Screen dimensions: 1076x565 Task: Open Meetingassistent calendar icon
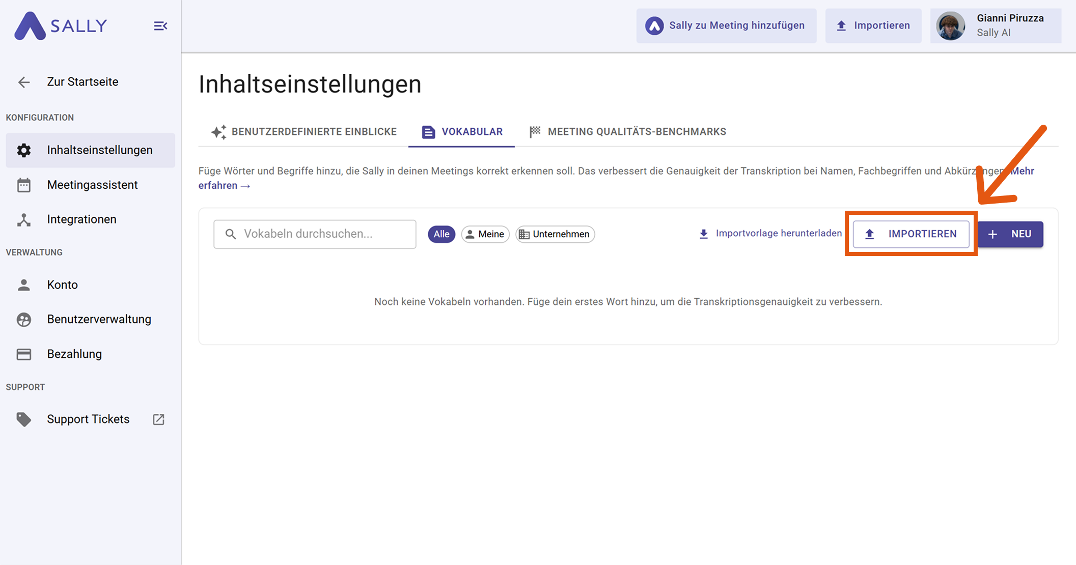[24, 185]
